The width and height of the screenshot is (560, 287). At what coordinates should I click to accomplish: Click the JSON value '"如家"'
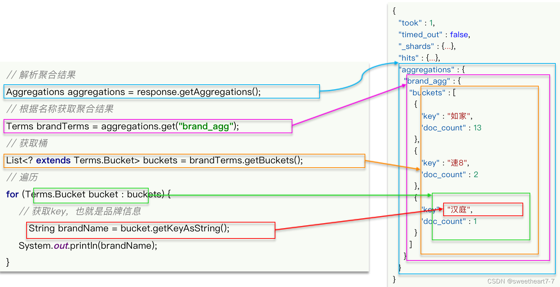click(x=459, y=116)
